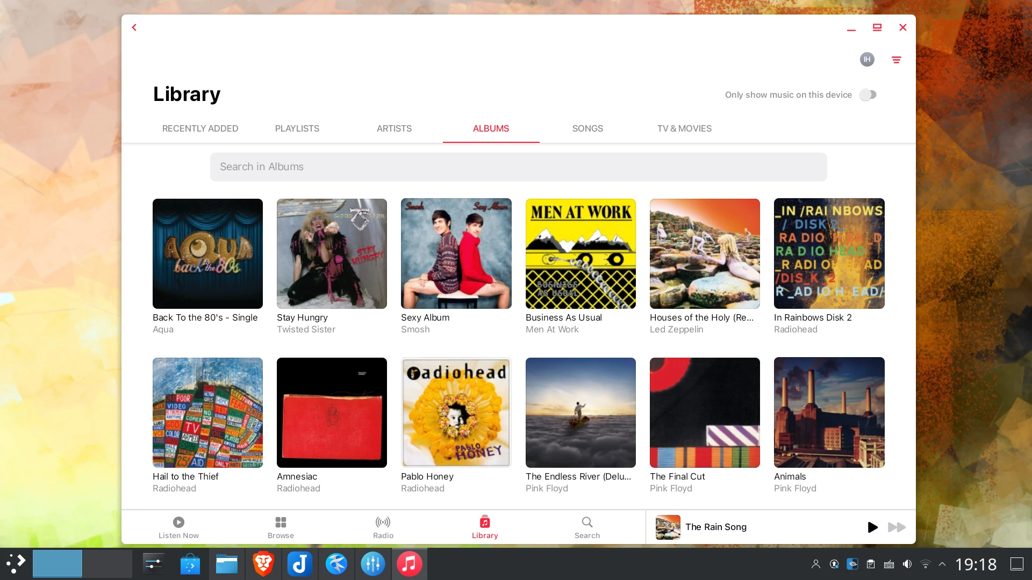Toggle Only show music on this device
This screenshot has height=580, width=1032.
868,95
